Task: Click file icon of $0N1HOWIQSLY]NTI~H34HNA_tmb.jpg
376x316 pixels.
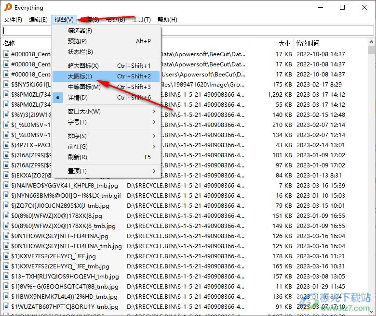Action: (x=6, y=246)
